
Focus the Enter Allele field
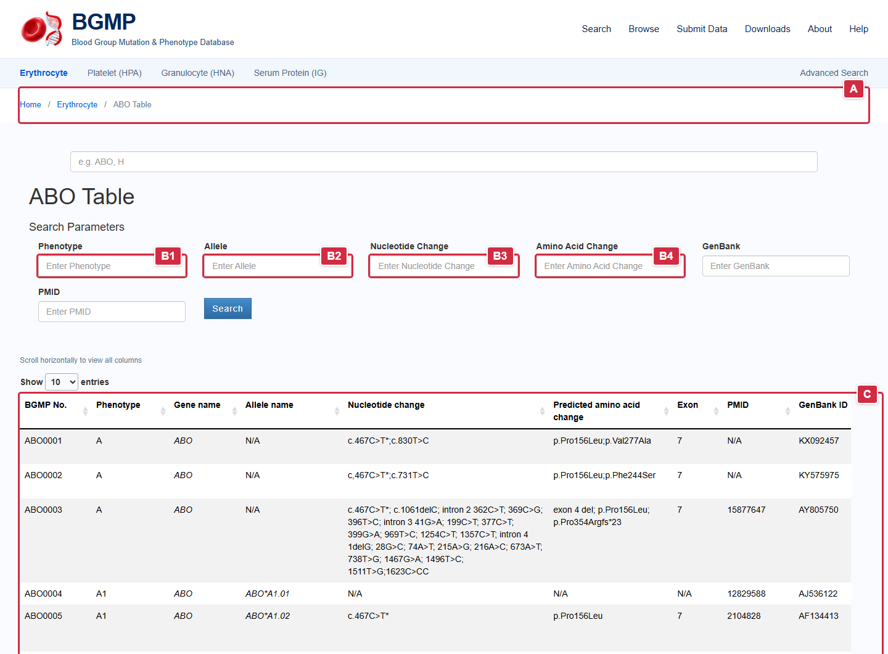[x=277, y=266]
